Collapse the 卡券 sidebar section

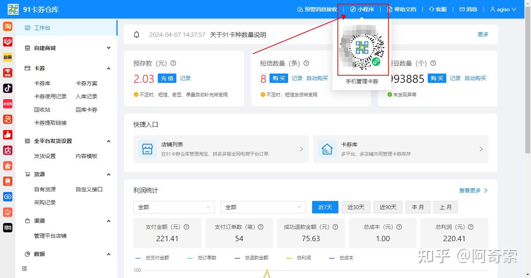(x=109, y=68)
